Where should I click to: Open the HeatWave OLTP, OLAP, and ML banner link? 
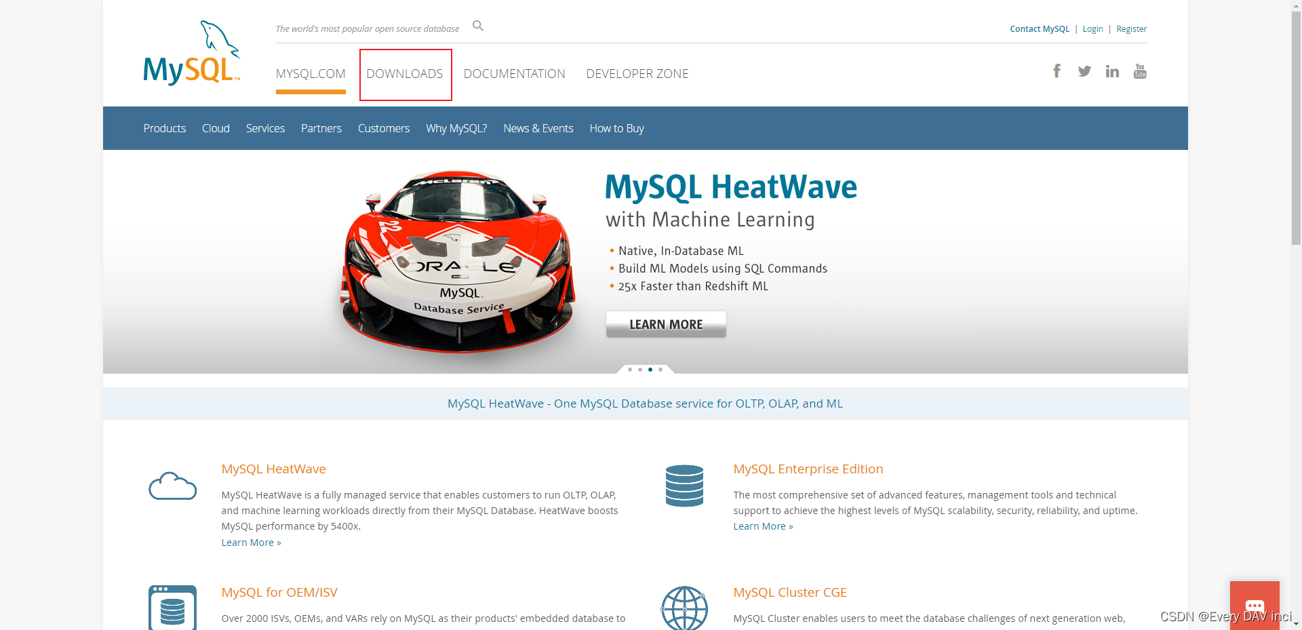coord(646,403)
